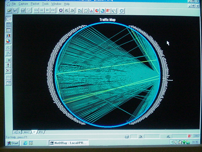Step back using the double-left arrow button

tap(42, 10)
